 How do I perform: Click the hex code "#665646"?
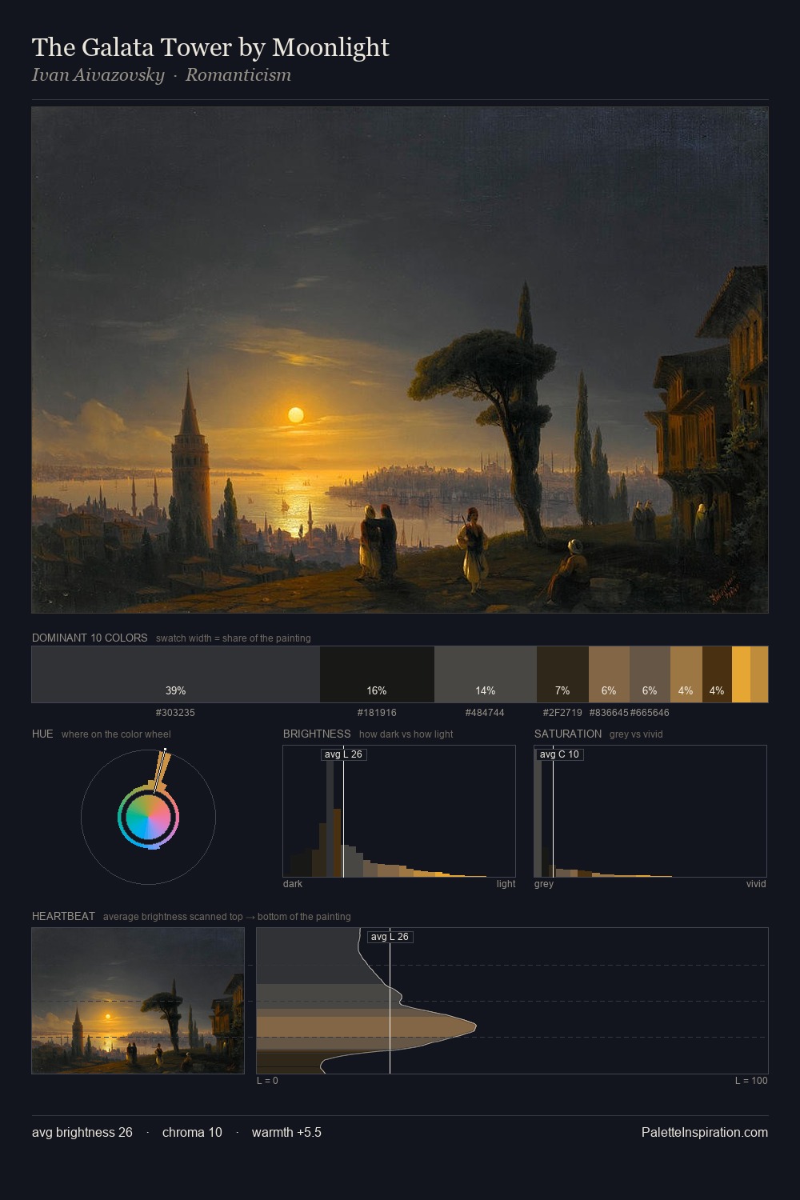point(650,713)
